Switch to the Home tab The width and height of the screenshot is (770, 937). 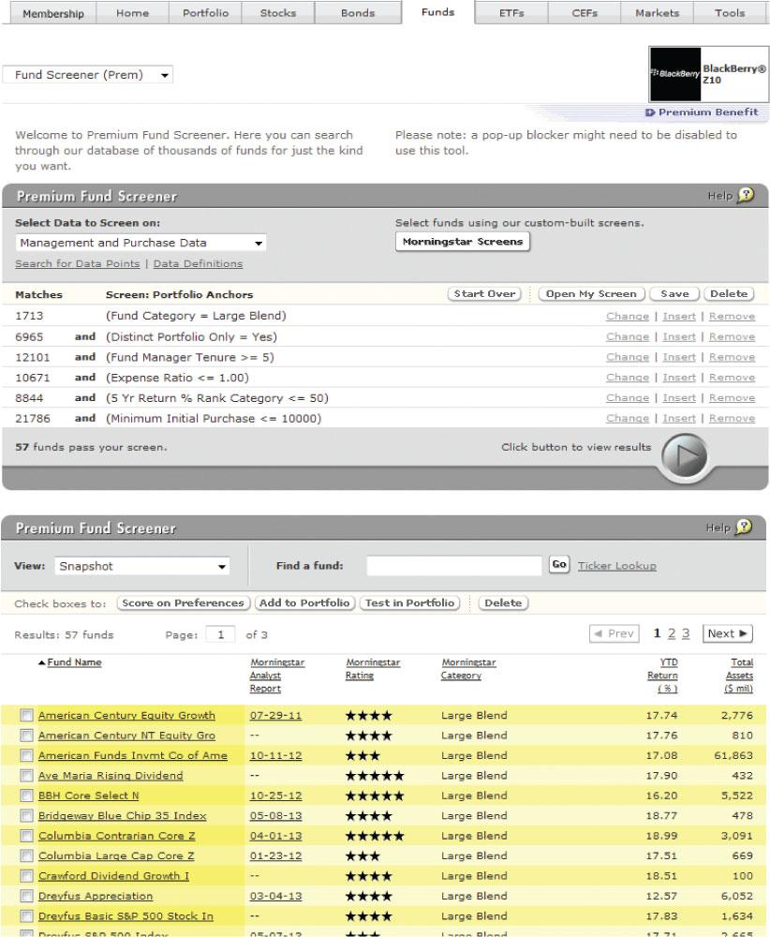tap(133, 13)
